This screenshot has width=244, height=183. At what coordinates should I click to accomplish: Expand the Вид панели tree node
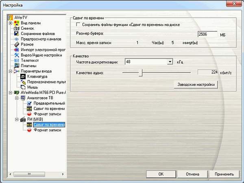click(x=10, y=23)
